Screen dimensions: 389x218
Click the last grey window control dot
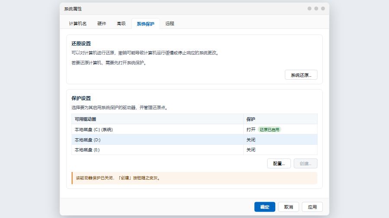tap(323, 9)
